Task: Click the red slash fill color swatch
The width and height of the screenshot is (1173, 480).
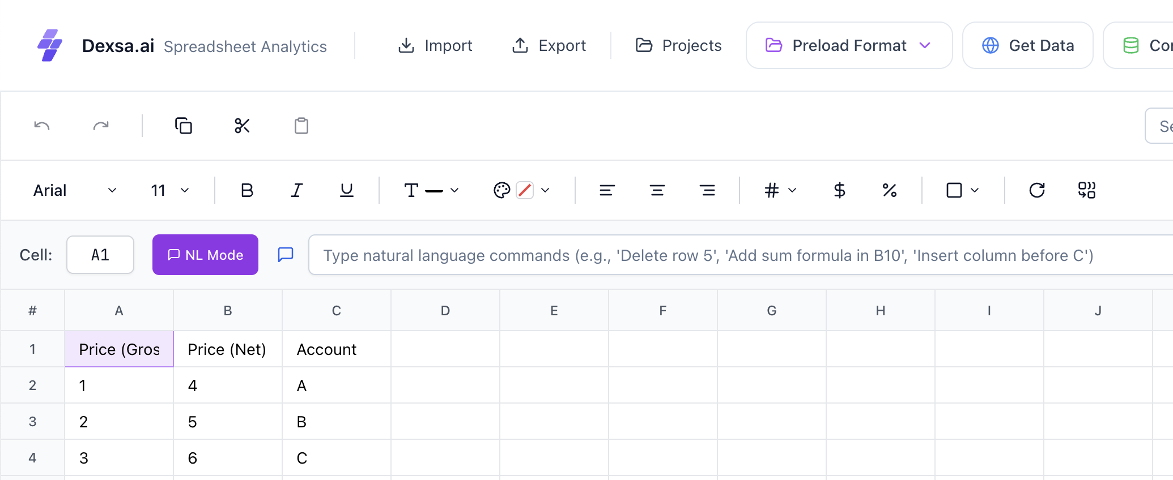Action: click(x=525, y=190)
